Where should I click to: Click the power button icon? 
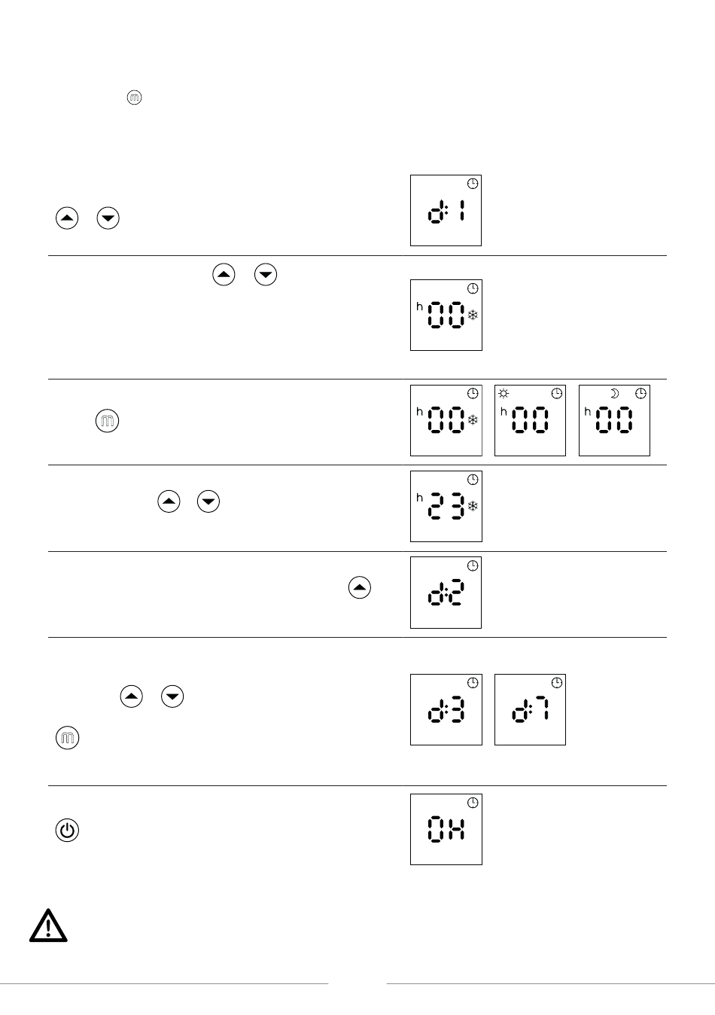(67, 831)
